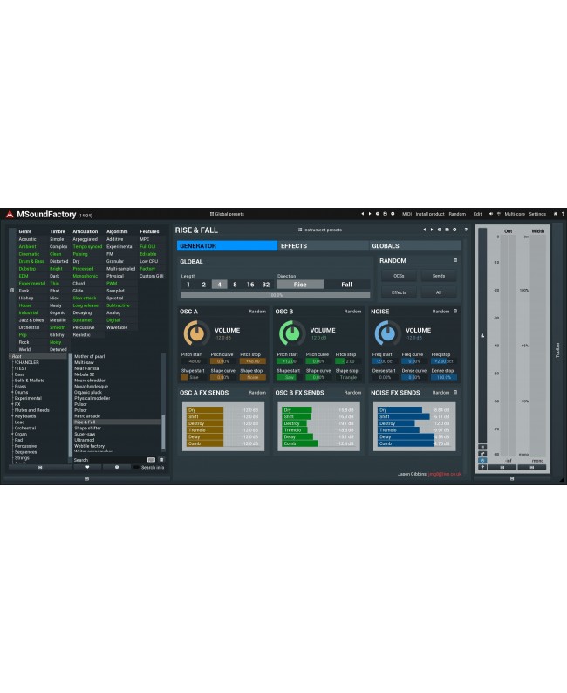Image resolution: width=567 pixels, height=693 pixels.
Task: Randomize OSC A FX SENDS
Action: 257,393
